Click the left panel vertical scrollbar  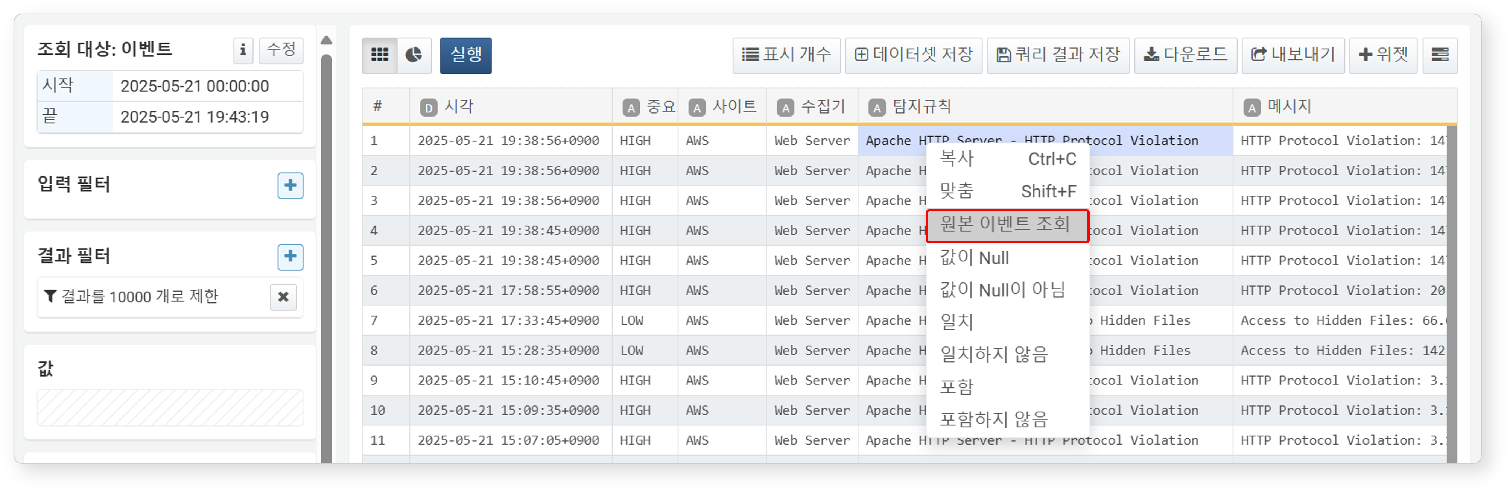click(x=327, y=258)
